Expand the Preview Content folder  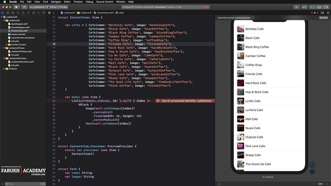pyautogui.click(x=7, y=44)
